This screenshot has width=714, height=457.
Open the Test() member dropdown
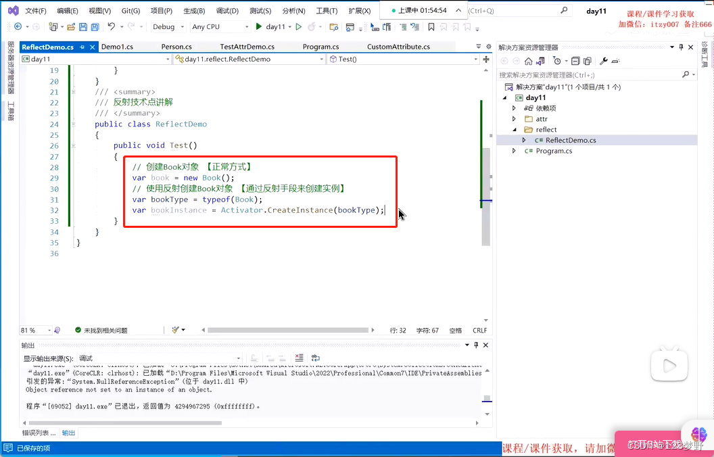(x=404, y=59)
